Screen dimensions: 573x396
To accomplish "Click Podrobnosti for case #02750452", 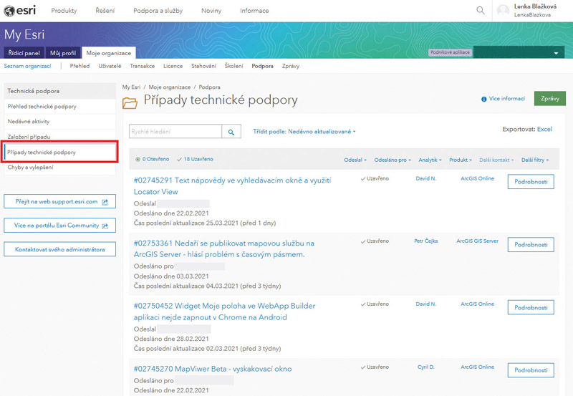I will tap(531, 308).
